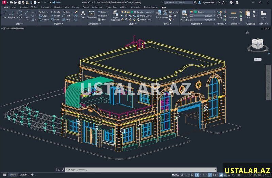Image resolution: width=272 pixels, height=178 pixels.
Task: Switch to the Manage ribbon tab
Action: coord(75,7)
